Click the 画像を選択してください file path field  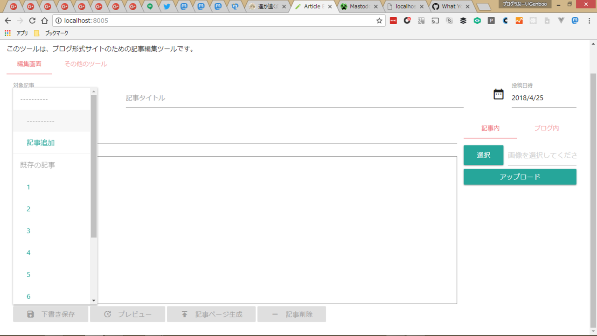coord(542,155)
